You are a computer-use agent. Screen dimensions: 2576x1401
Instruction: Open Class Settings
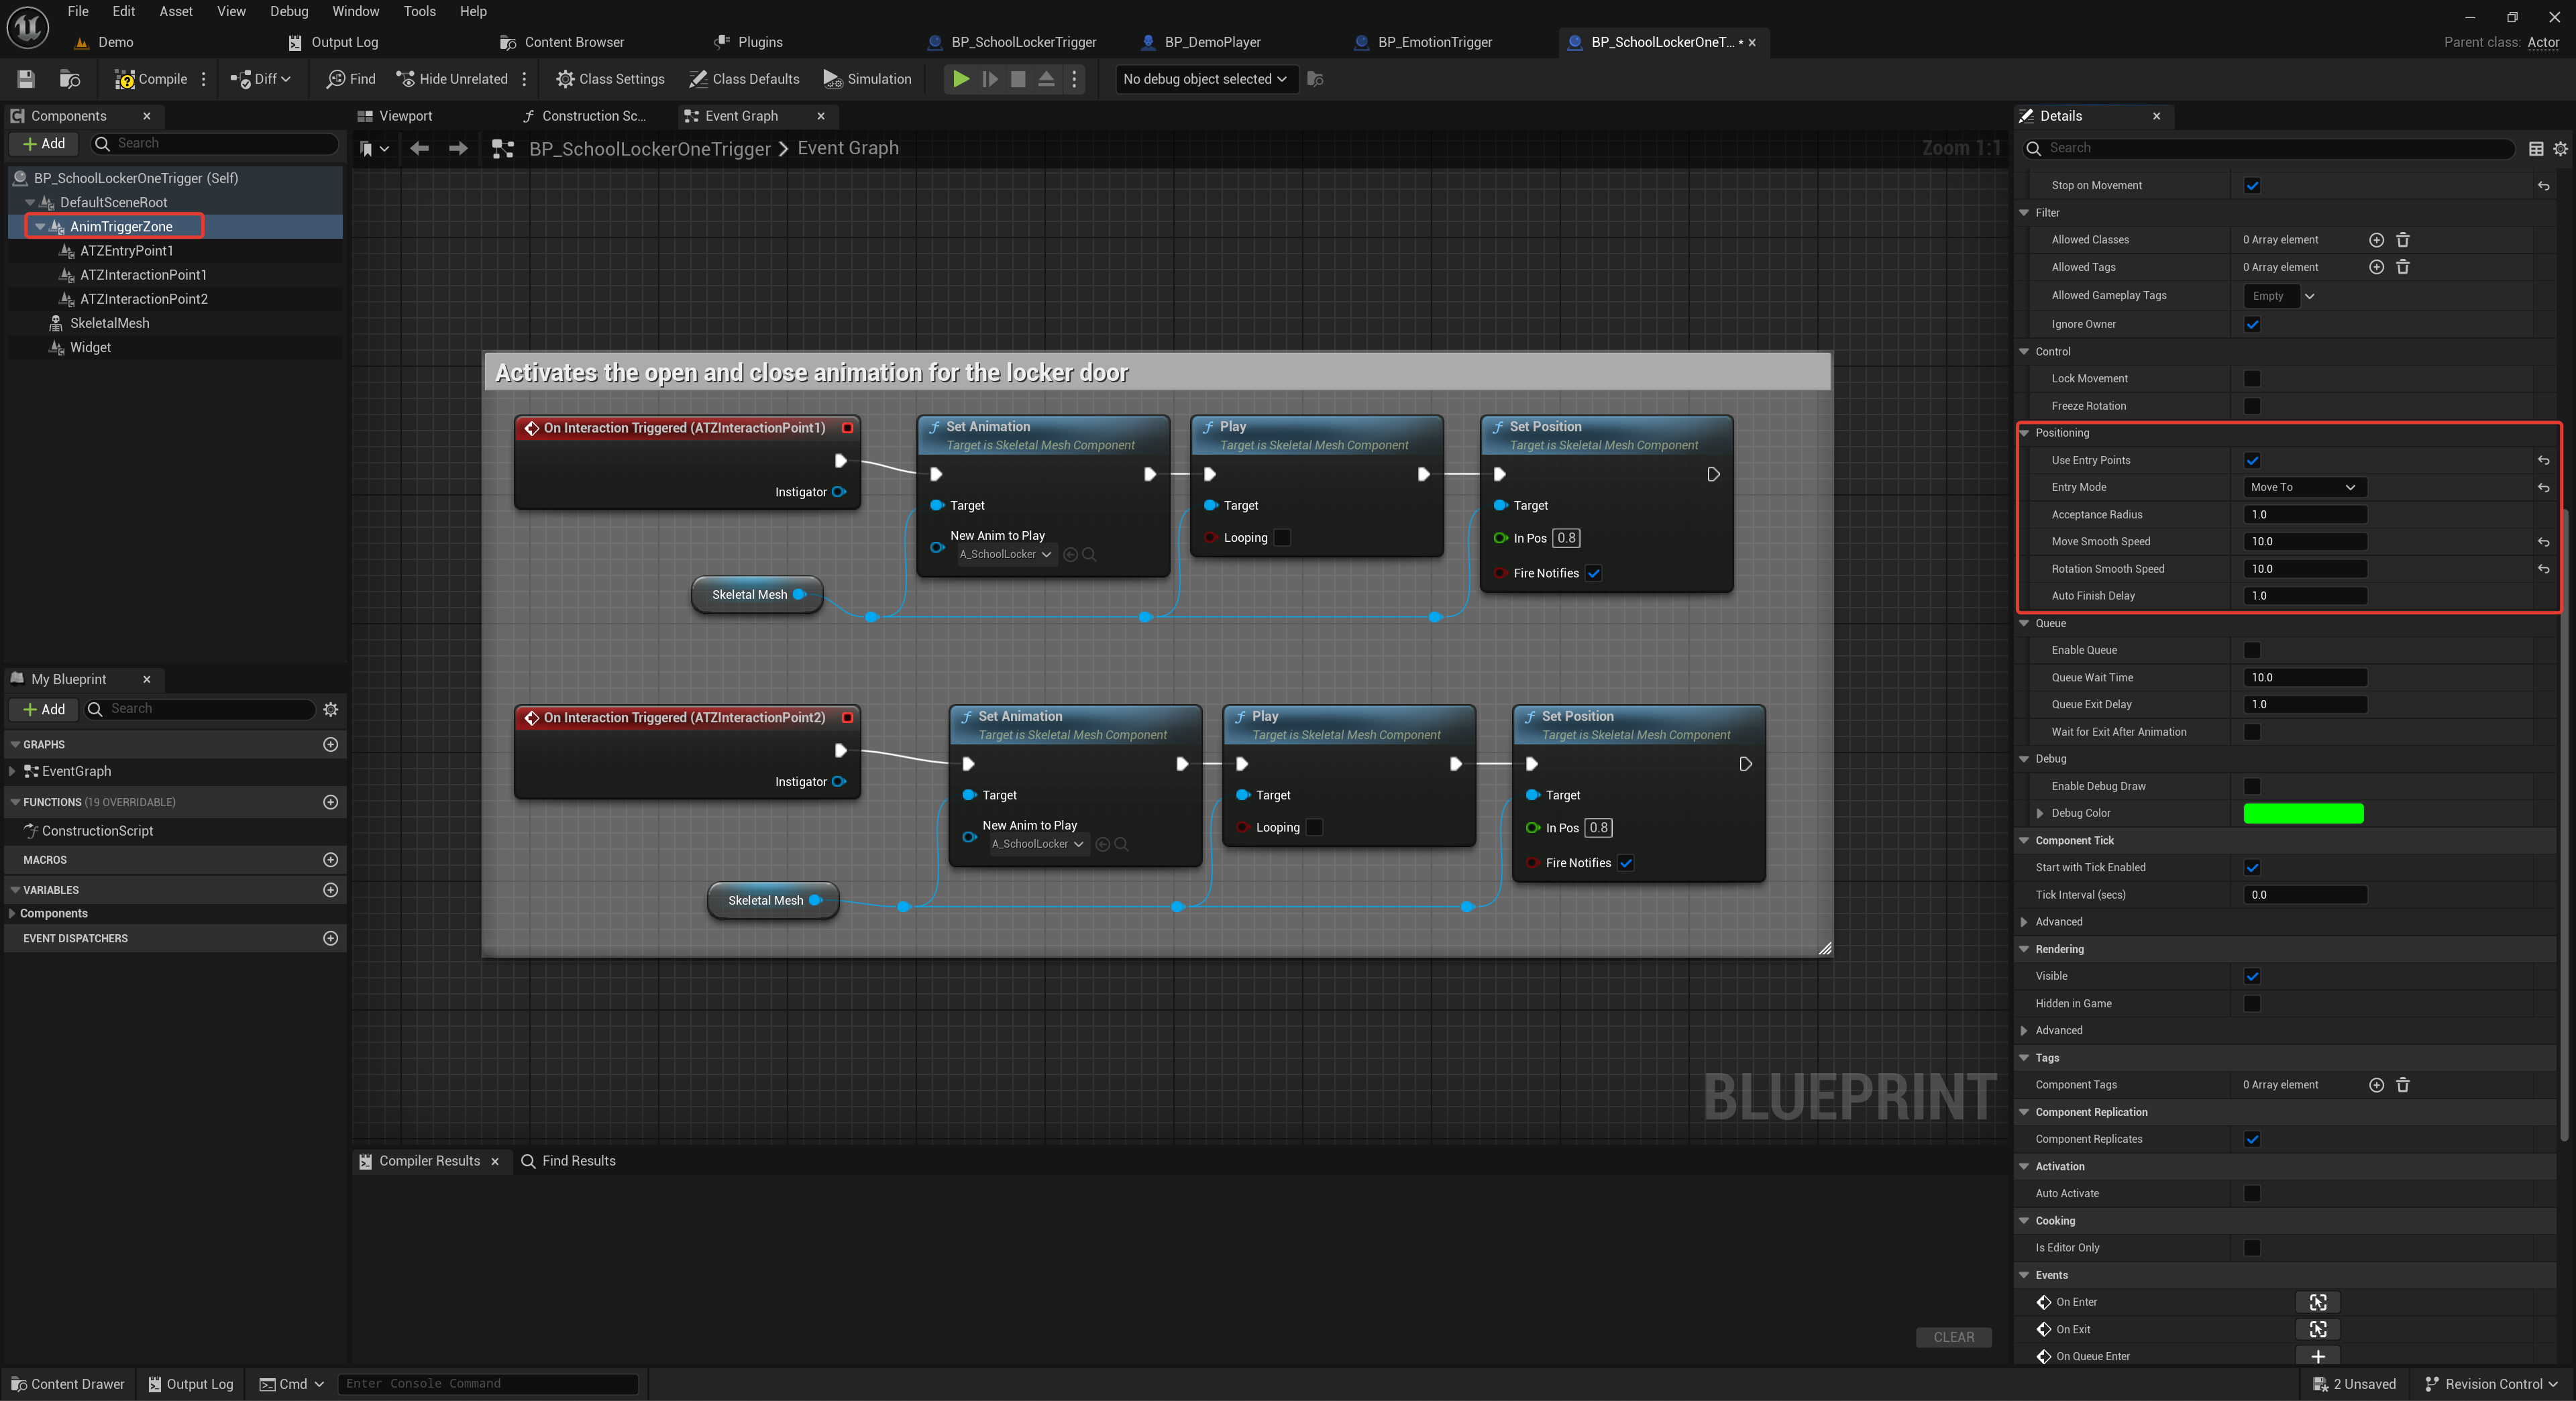pos(610,79)
